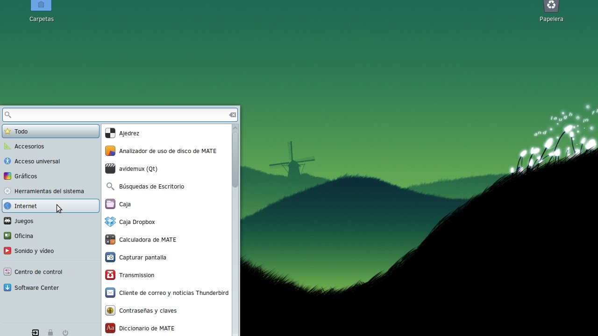Click the Analizador de uso de disco icon

click(110, 151)
